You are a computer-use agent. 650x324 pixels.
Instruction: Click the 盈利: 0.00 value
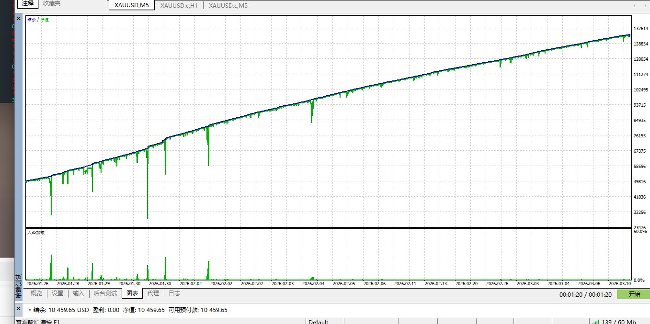(106, 310)
